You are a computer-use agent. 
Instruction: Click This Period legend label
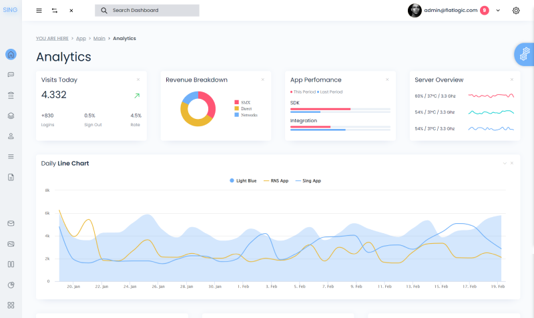click(304, 92)
